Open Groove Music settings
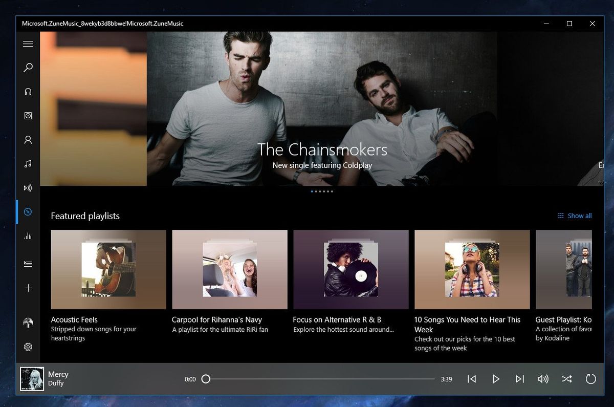Image resolution: width=614 pixels, height=407 pixels. pos(28,347)
